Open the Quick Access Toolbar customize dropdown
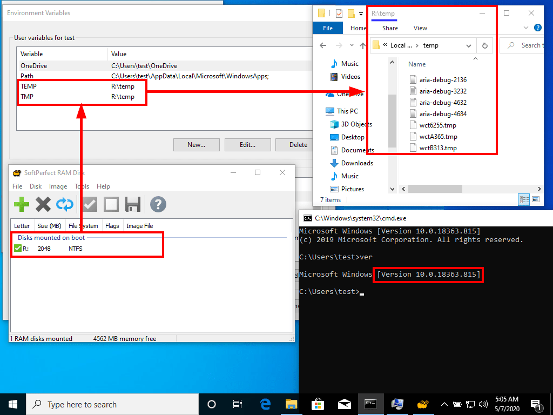Viewport: 553px width, 415px height. pos(361,14)
